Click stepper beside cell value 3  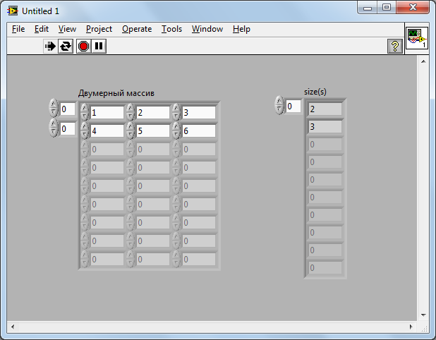coord(176,112)
